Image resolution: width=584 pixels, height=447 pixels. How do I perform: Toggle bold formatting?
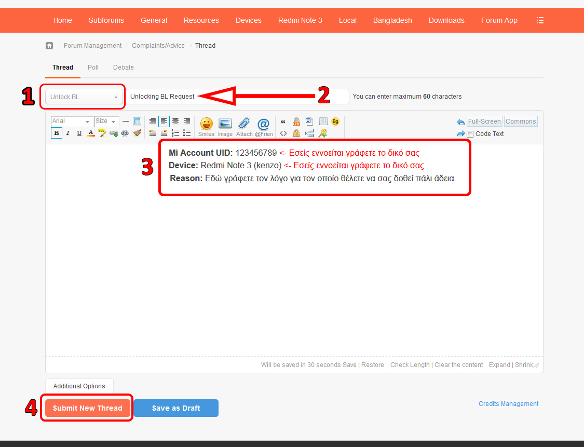tap(56, 133)
